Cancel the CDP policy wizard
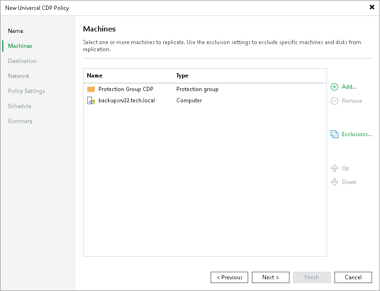 coord(353,277)
